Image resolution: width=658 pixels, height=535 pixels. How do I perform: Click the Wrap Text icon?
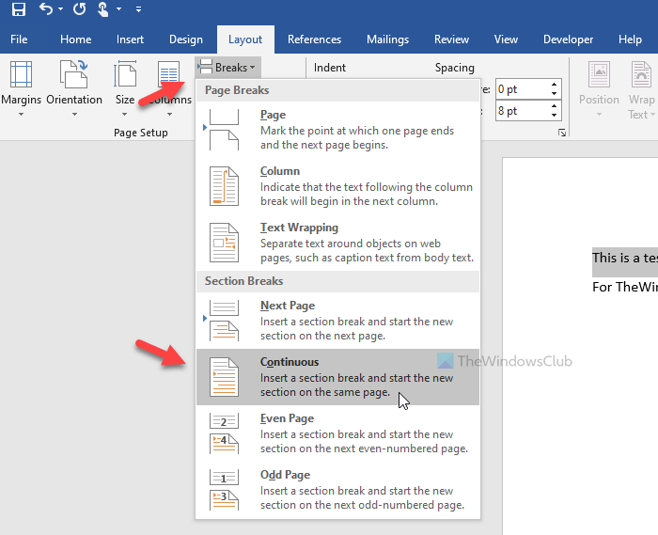click(642, 75)
